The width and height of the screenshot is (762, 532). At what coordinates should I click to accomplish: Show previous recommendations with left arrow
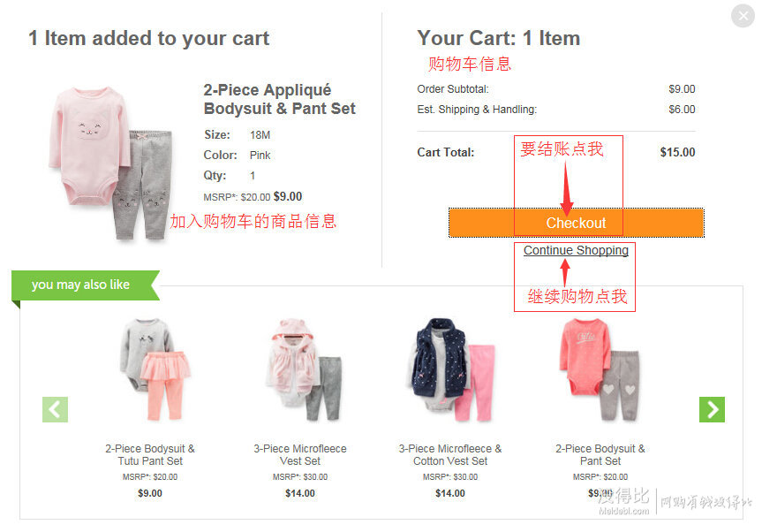pos(55,409)
